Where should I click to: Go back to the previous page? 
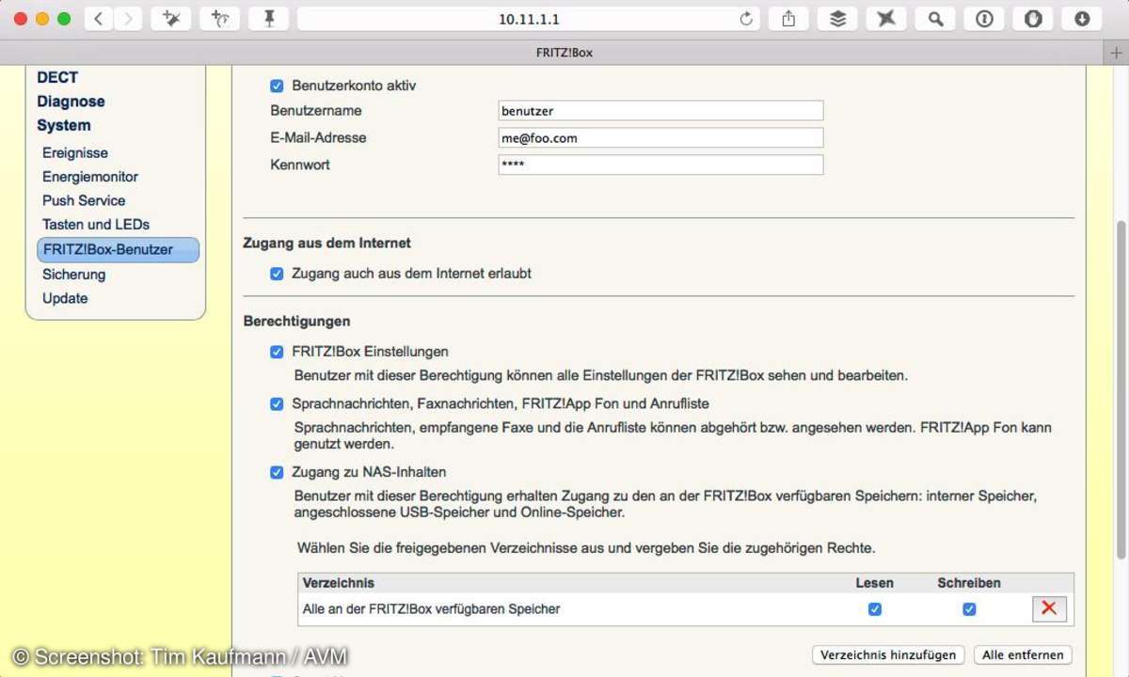pyautogui.click(x=99, y=19)
